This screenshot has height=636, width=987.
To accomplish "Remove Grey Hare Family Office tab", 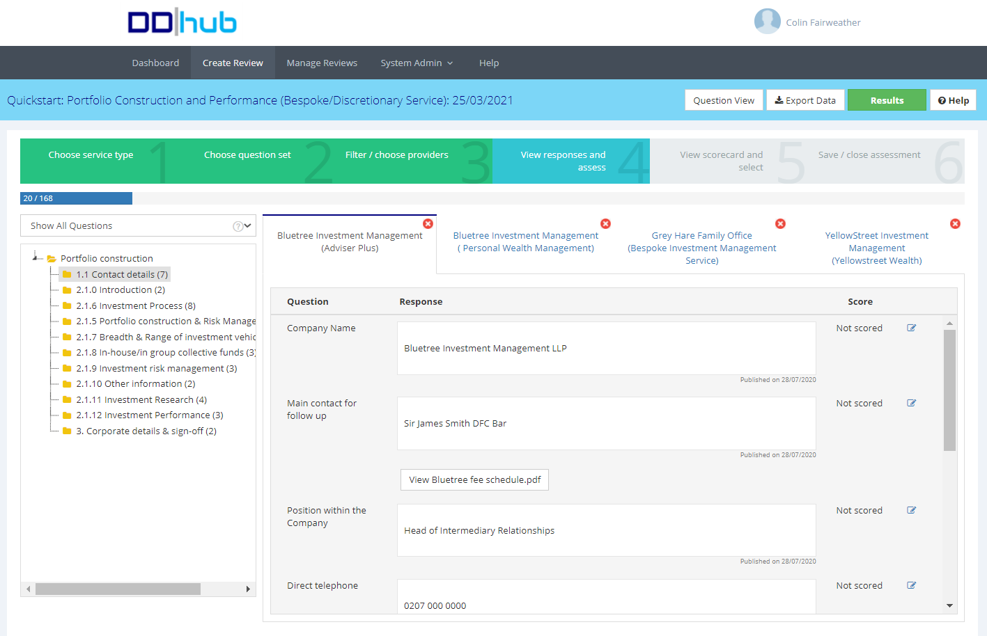I will pos(780,223).
